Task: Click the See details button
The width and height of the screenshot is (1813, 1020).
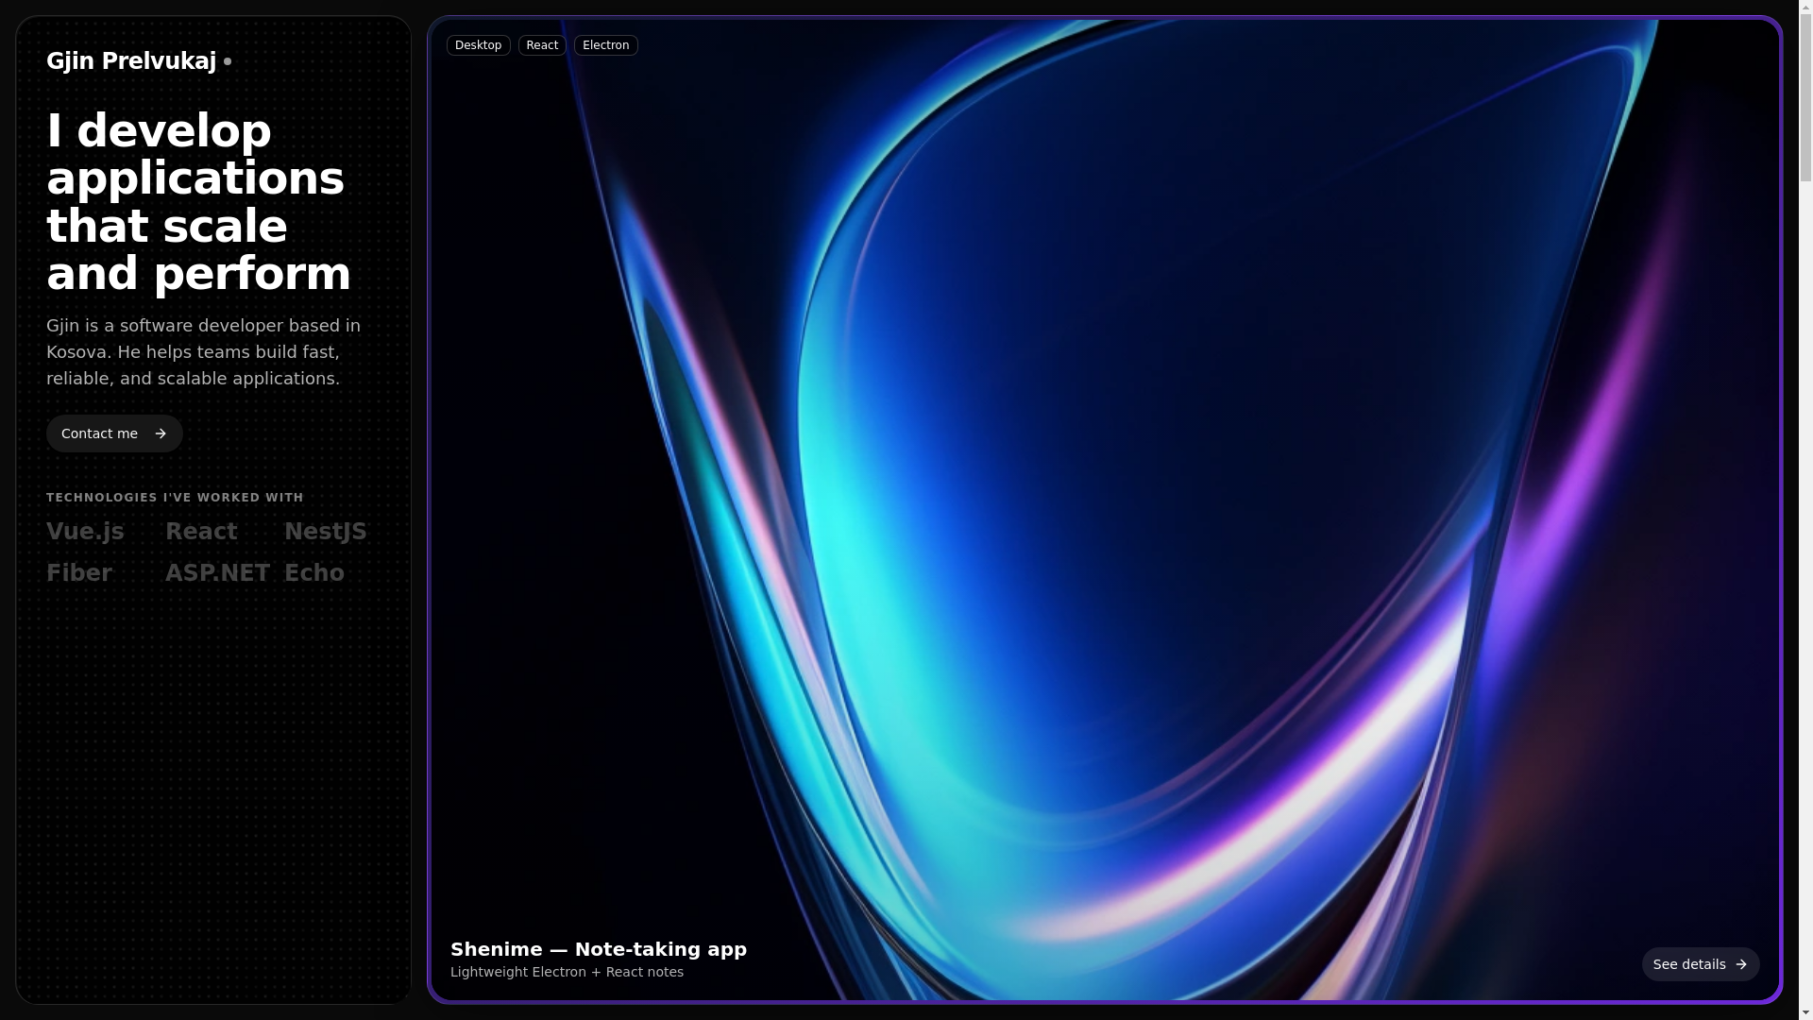Action: (x=1701, y=964)
